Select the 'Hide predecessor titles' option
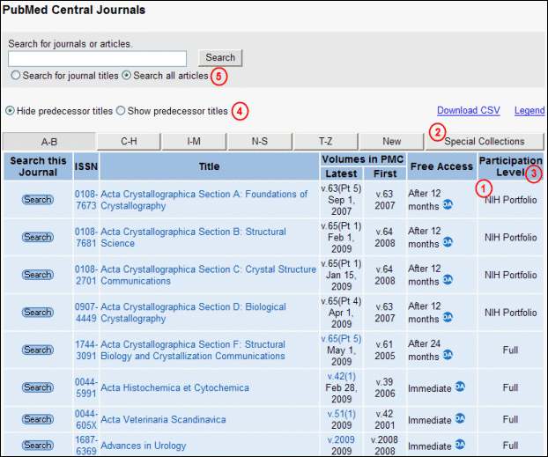Image resolution: width=548 pixels, height=457 pixels. coord(11,111)
